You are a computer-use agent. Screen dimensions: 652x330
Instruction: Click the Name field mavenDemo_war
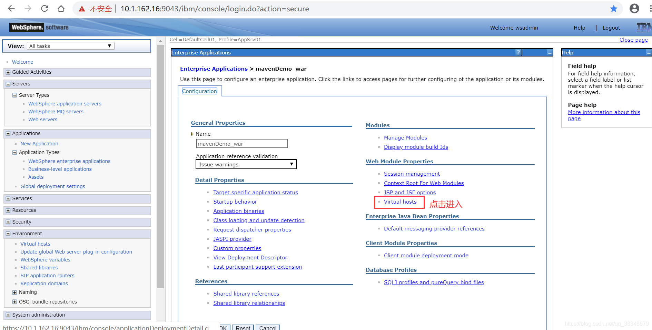[242, 144]
